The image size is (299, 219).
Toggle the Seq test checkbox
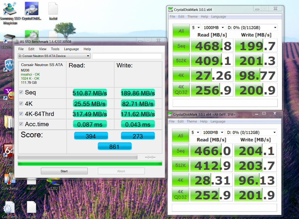[x=21, y=92]
